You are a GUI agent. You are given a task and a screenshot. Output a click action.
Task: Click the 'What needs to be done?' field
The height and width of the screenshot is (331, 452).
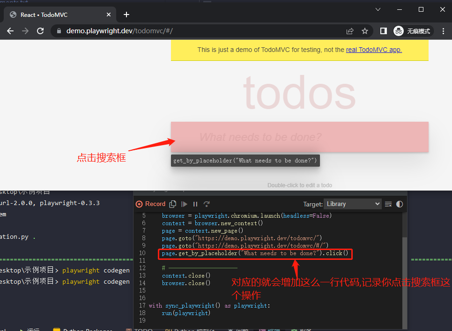click(299, 137)
